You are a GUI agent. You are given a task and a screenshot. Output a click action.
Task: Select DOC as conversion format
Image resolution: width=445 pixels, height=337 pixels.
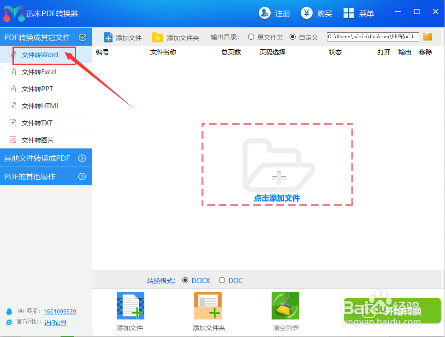pos(221,280)
